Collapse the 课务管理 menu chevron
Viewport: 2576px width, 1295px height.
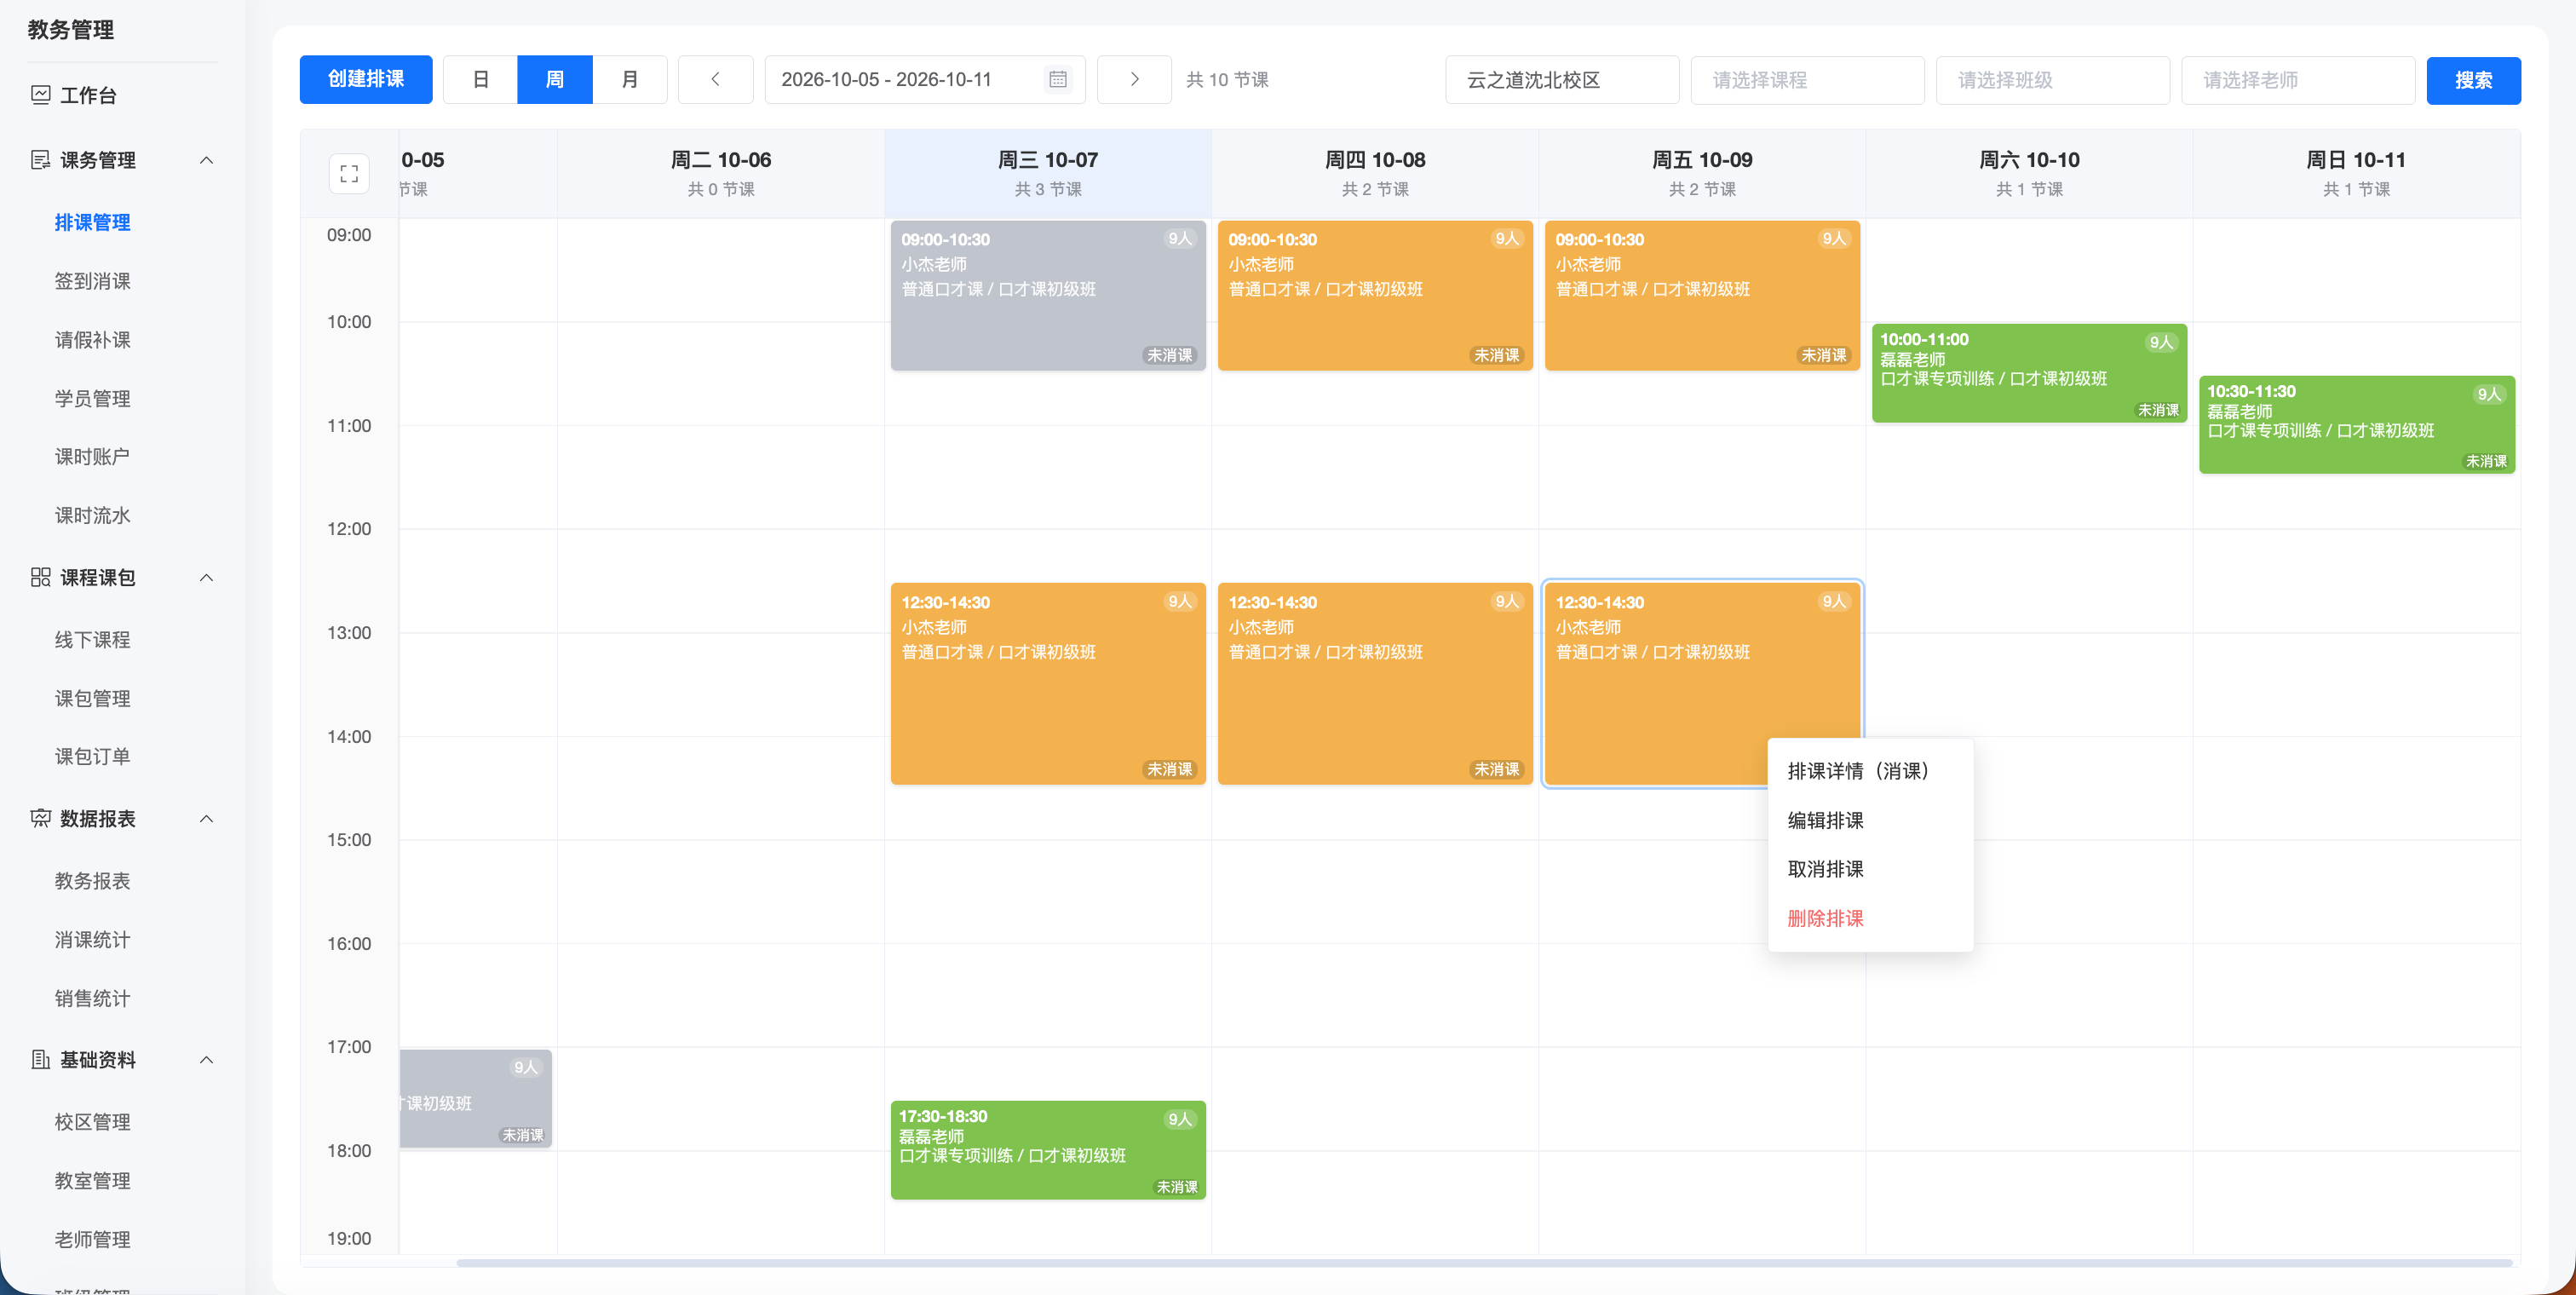[x=207, y=160]
